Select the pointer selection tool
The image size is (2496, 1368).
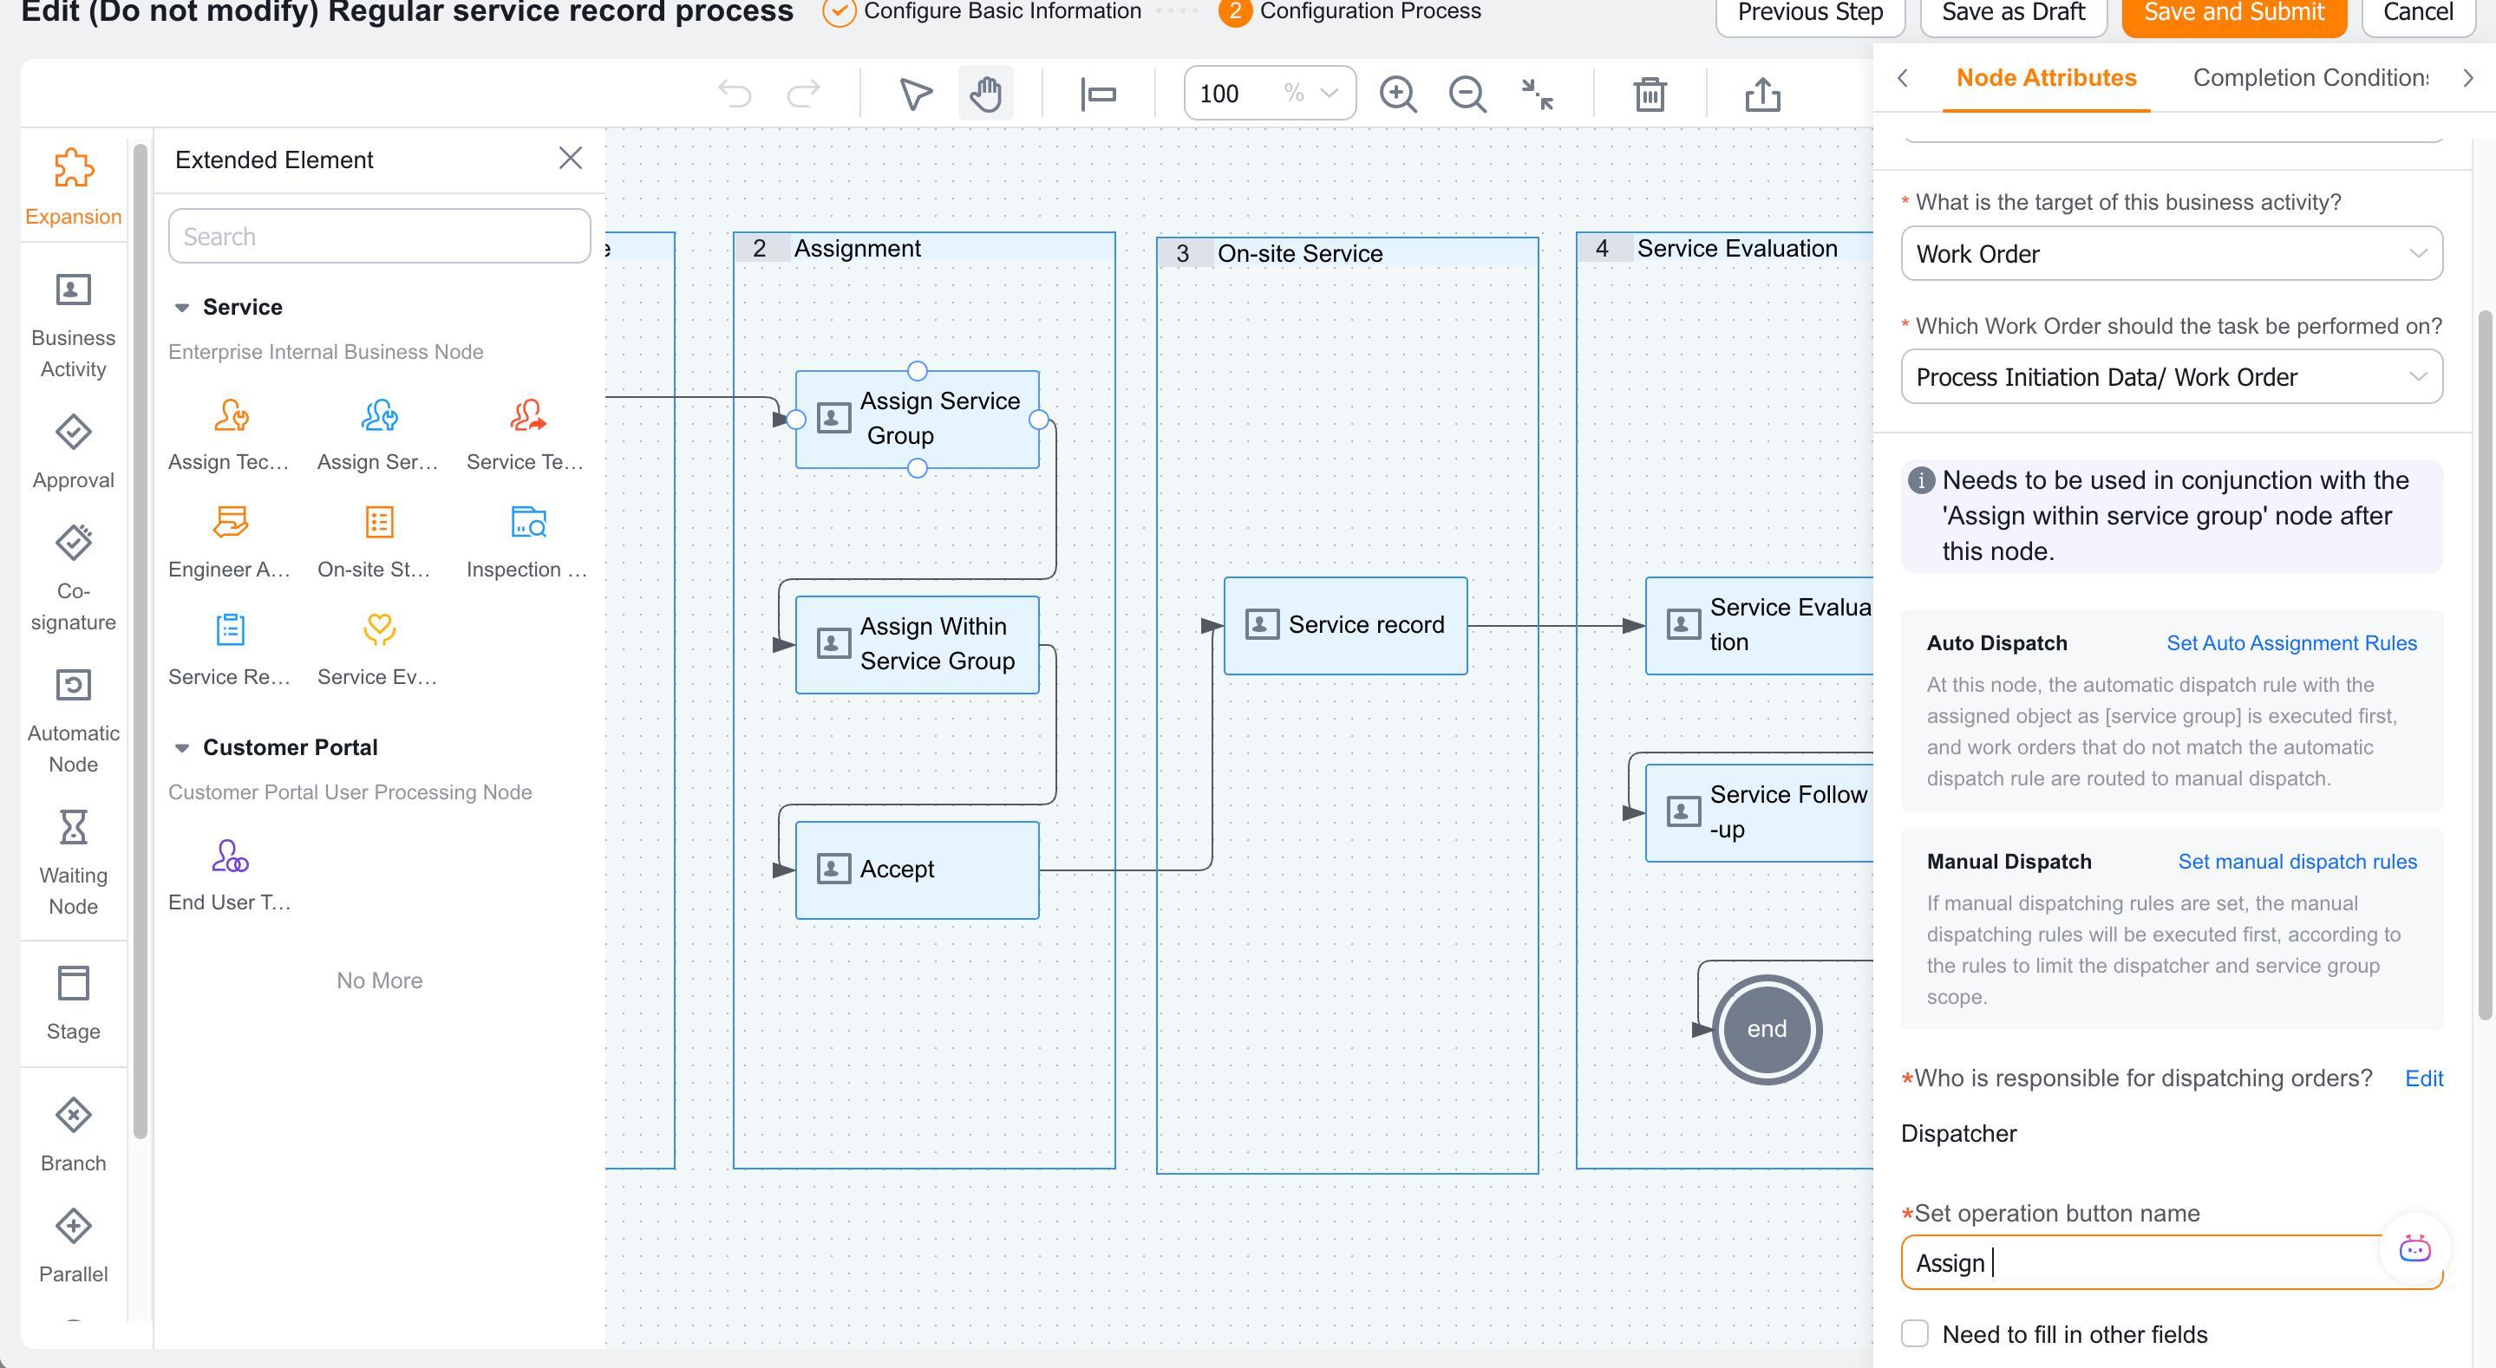tap(916, 94)
